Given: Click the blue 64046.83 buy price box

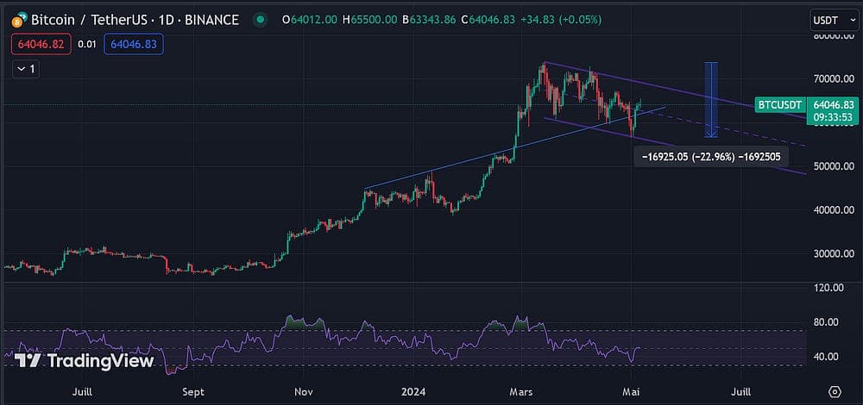Looking at the screenshot, I should [x=134, y=45].
